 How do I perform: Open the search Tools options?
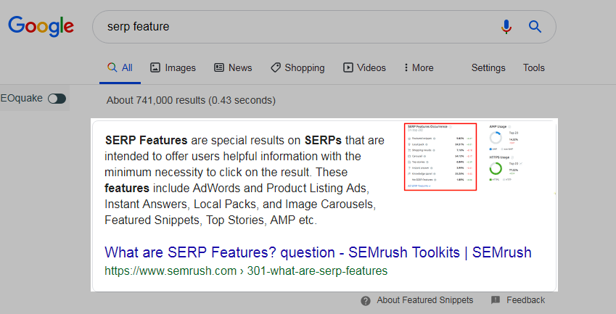[x=533, y=67]
